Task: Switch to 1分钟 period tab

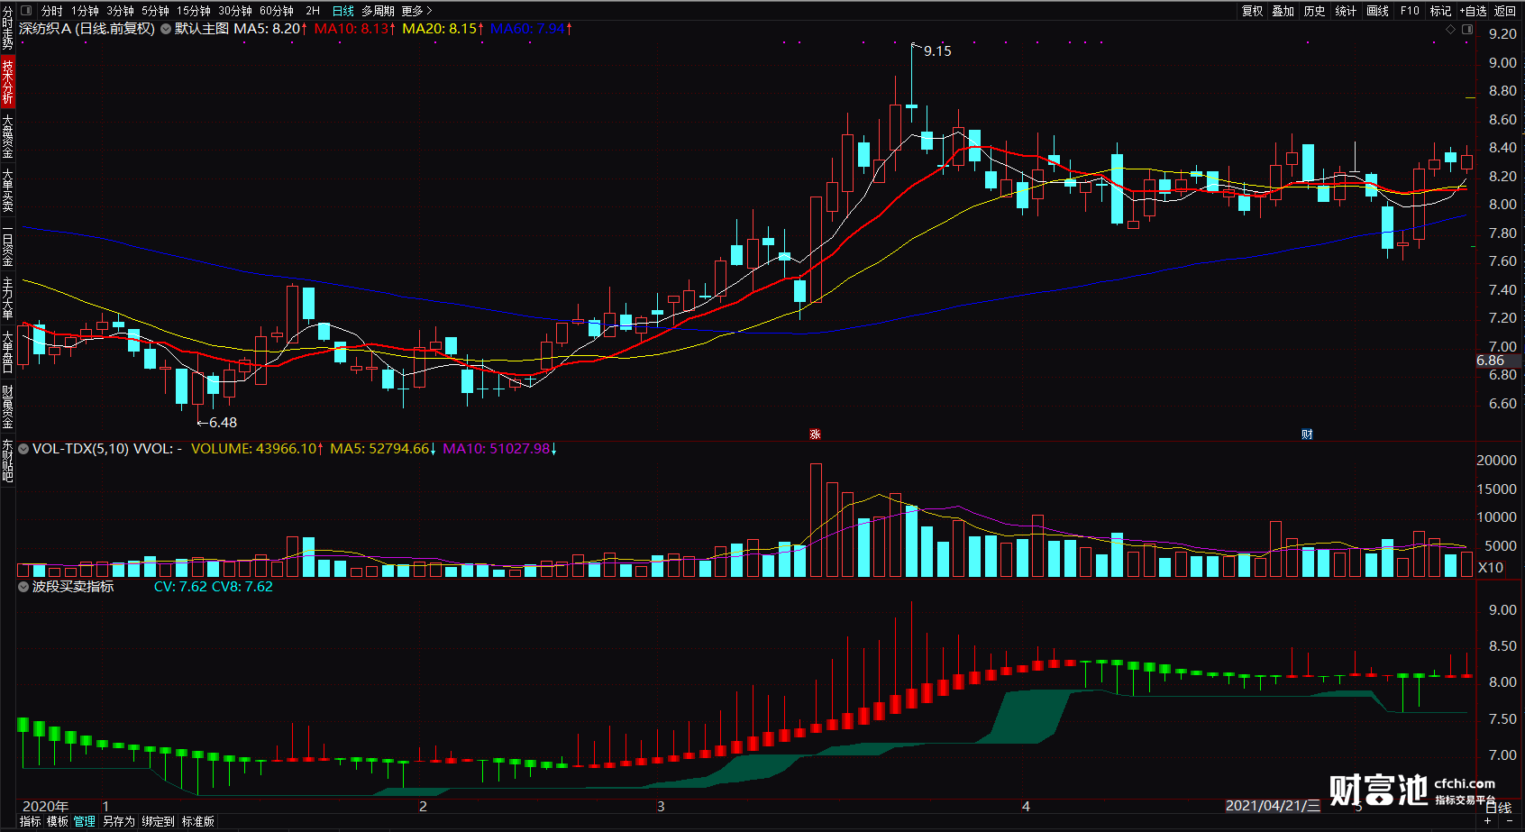Action: point(85,11)
